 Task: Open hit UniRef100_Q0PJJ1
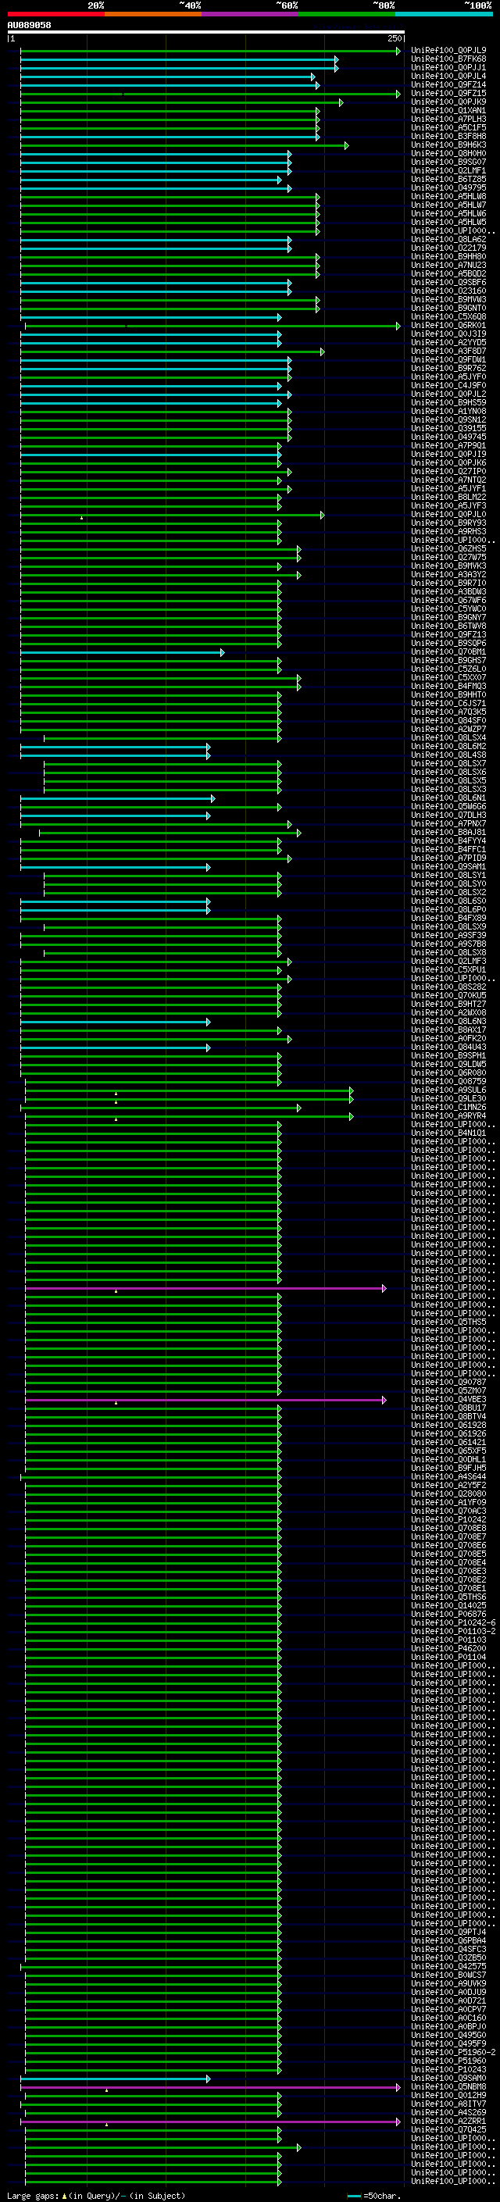coord(448,67)
